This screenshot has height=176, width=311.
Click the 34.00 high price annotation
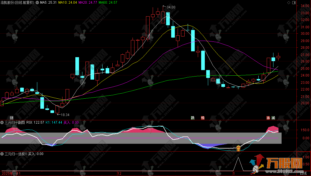(x=171, y=7)
